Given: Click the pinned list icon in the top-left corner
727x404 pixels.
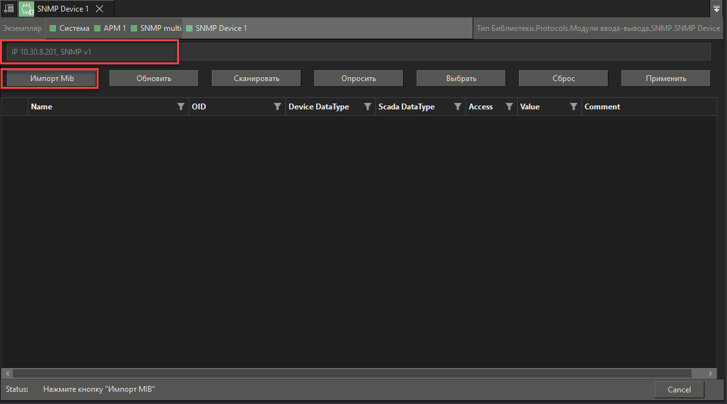Looking at the screenshot, I should pos(8,8).
